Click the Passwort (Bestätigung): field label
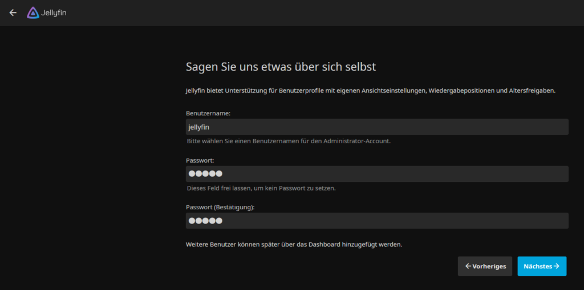The image size is (584, 290). coord(220,207)
